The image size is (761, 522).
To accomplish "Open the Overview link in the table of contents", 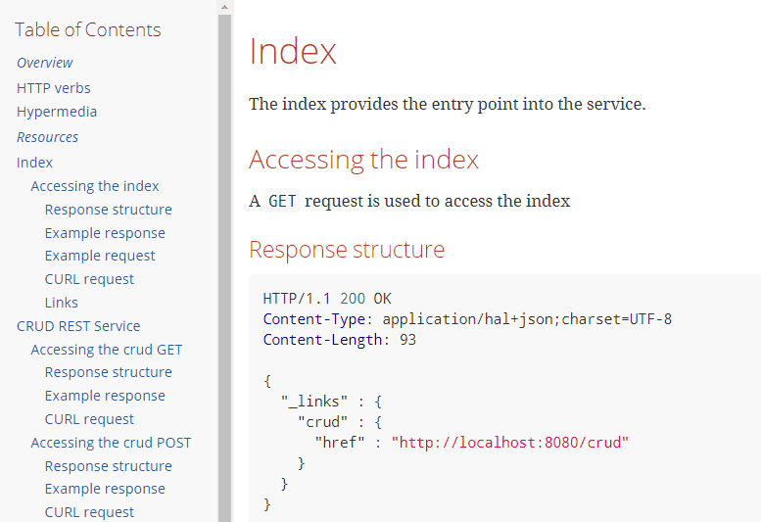I will 44,63.
